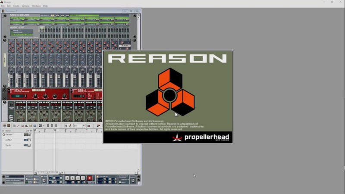
Task: Select Bus Select A button in MIDI In Device
Action: 52,16
